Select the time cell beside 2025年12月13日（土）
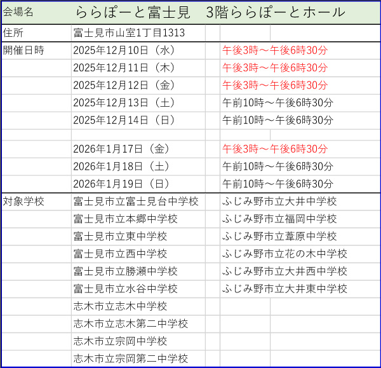Image resolution: width=381 pixels, height=368 pixels. [x=277, y=102]
